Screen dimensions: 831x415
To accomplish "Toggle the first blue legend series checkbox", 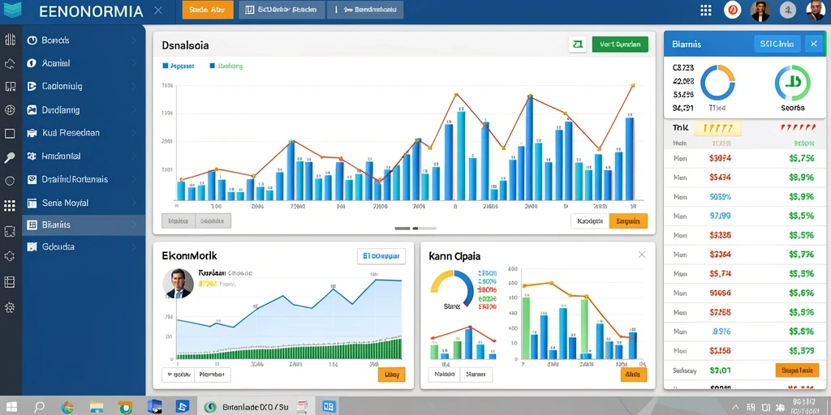I will pos(166,66).
